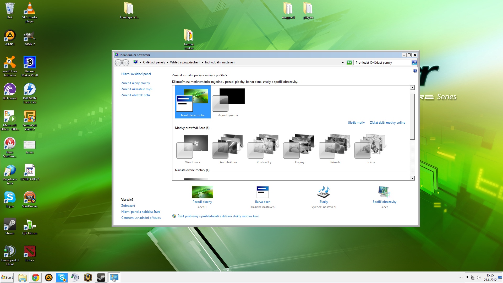Expand Vzhled a přizpůsobení breadcrumb dropdown arrow

tap(203, 63)
